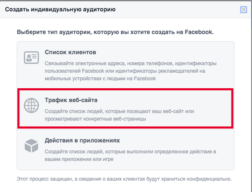The height and width of the screenshot is (192, 252).
Task: Click the app activity cube icon
Action: tap(31, 146)
